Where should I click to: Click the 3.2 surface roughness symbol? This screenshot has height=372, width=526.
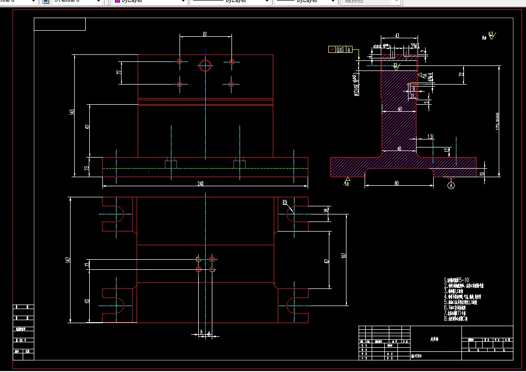pos(396,66)
